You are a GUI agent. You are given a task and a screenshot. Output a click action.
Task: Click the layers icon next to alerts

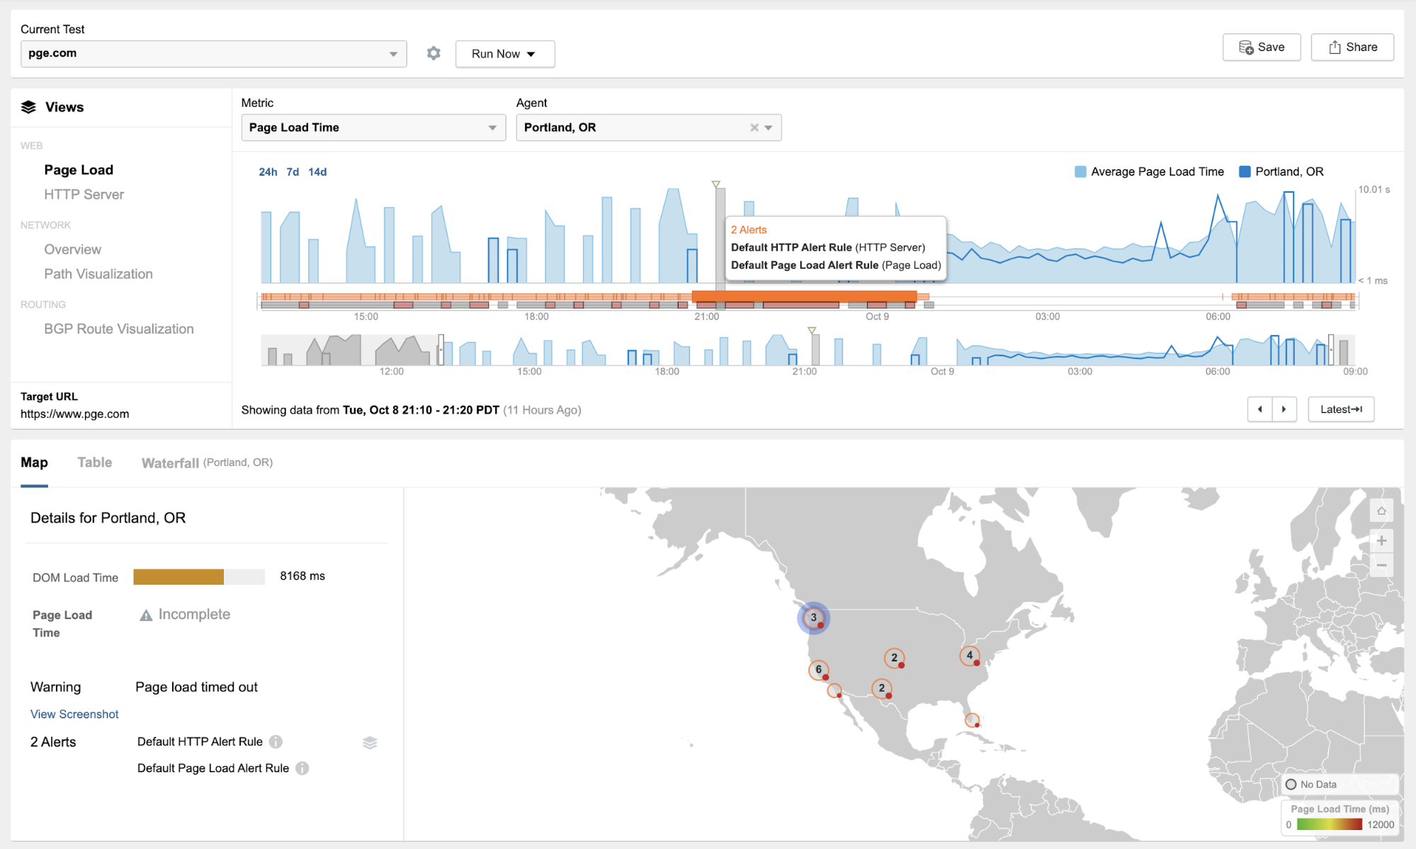(370, 742)
